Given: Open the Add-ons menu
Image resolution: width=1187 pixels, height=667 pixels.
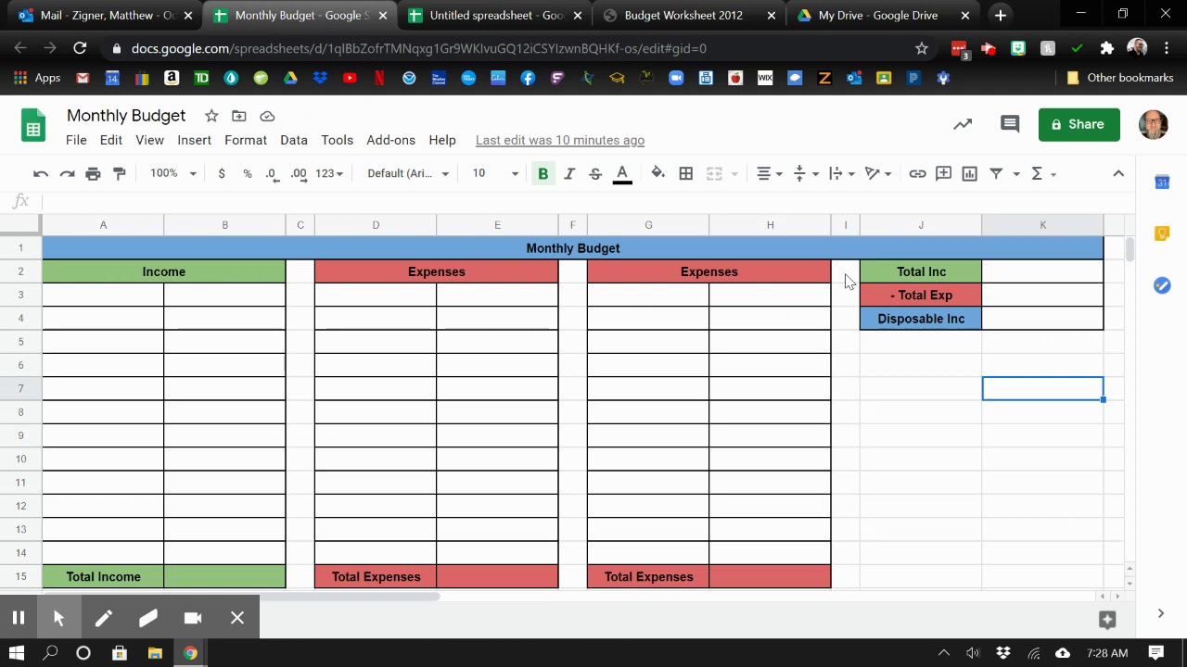Looking at the screenshot, I should [x=390, y=140].
